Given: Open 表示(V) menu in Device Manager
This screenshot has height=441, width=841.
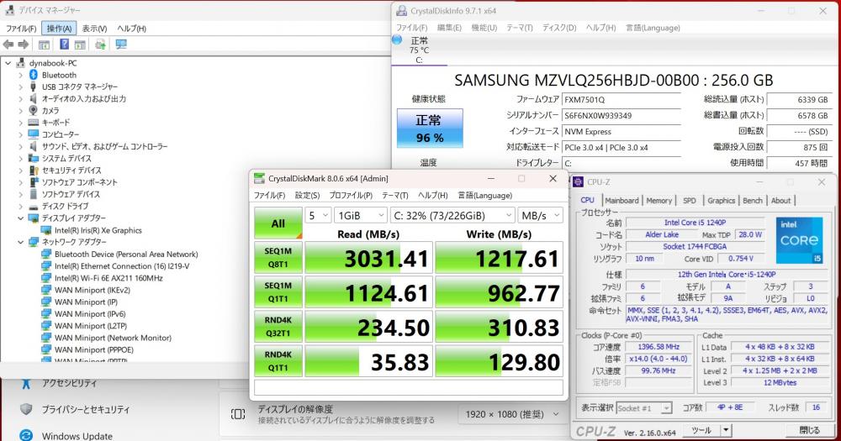Looking at the screenshot, I should (x=94, y=29).
